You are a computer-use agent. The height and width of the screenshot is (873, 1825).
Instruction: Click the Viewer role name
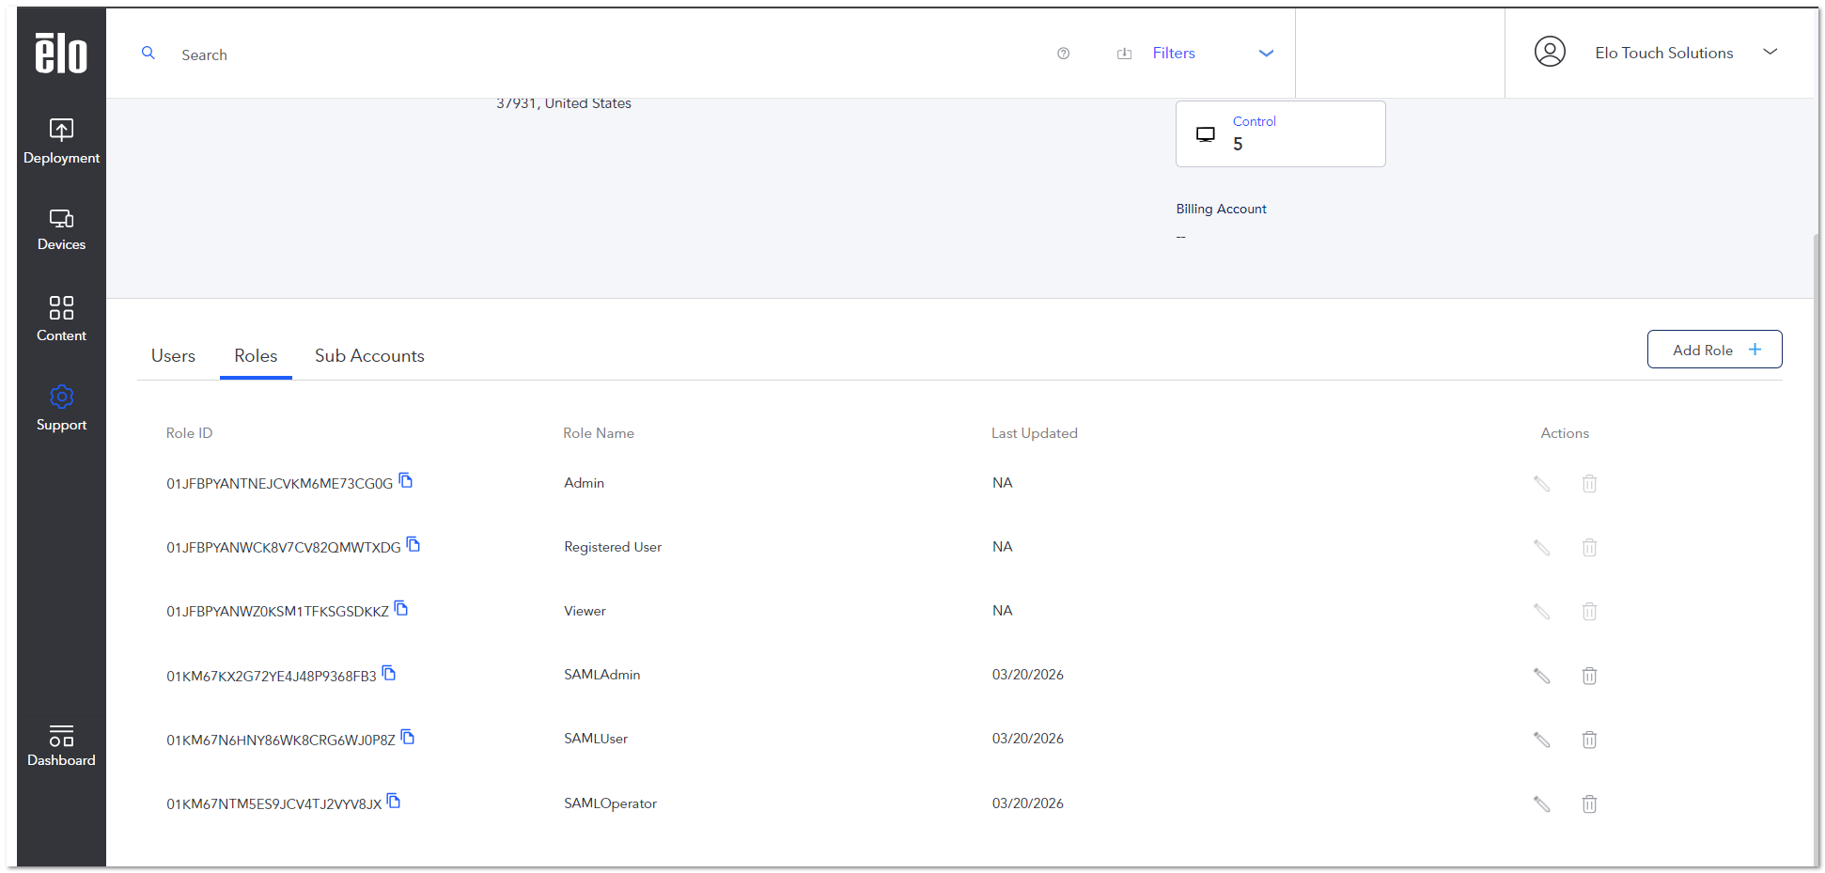585,611
